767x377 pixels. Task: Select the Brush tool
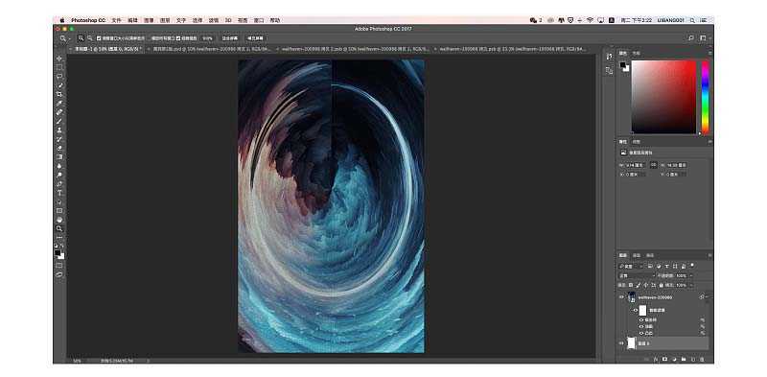[x=59, y=121]
